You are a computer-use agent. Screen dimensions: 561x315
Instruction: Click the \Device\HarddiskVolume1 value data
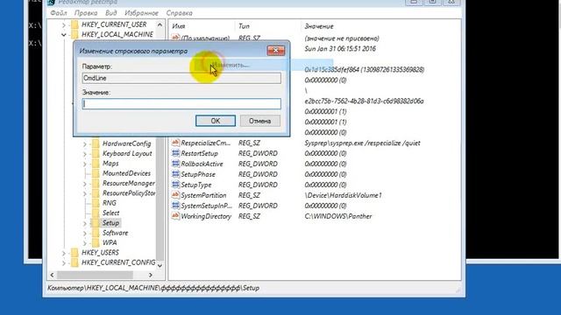coord(343,195)
